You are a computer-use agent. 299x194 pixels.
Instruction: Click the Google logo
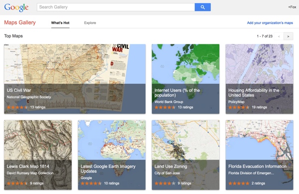16,7
